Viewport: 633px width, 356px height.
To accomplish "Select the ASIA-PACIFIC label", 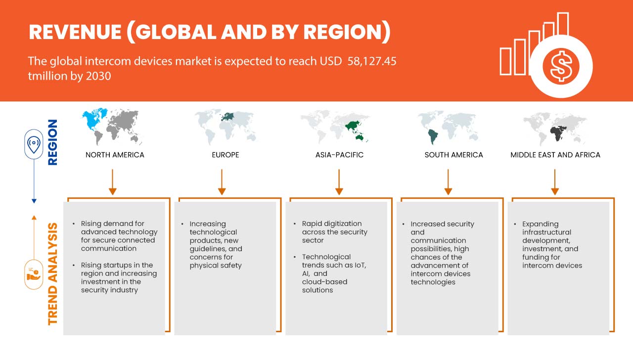I will click(x=339, y=155).
